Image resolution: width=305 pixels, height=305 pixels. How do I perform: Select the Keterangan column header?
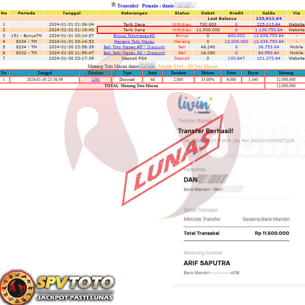click(x=134, y=13)
